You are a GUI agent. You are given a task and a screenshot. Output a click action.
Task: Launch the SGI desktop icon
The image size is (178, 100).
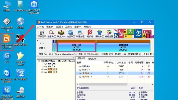7,57
